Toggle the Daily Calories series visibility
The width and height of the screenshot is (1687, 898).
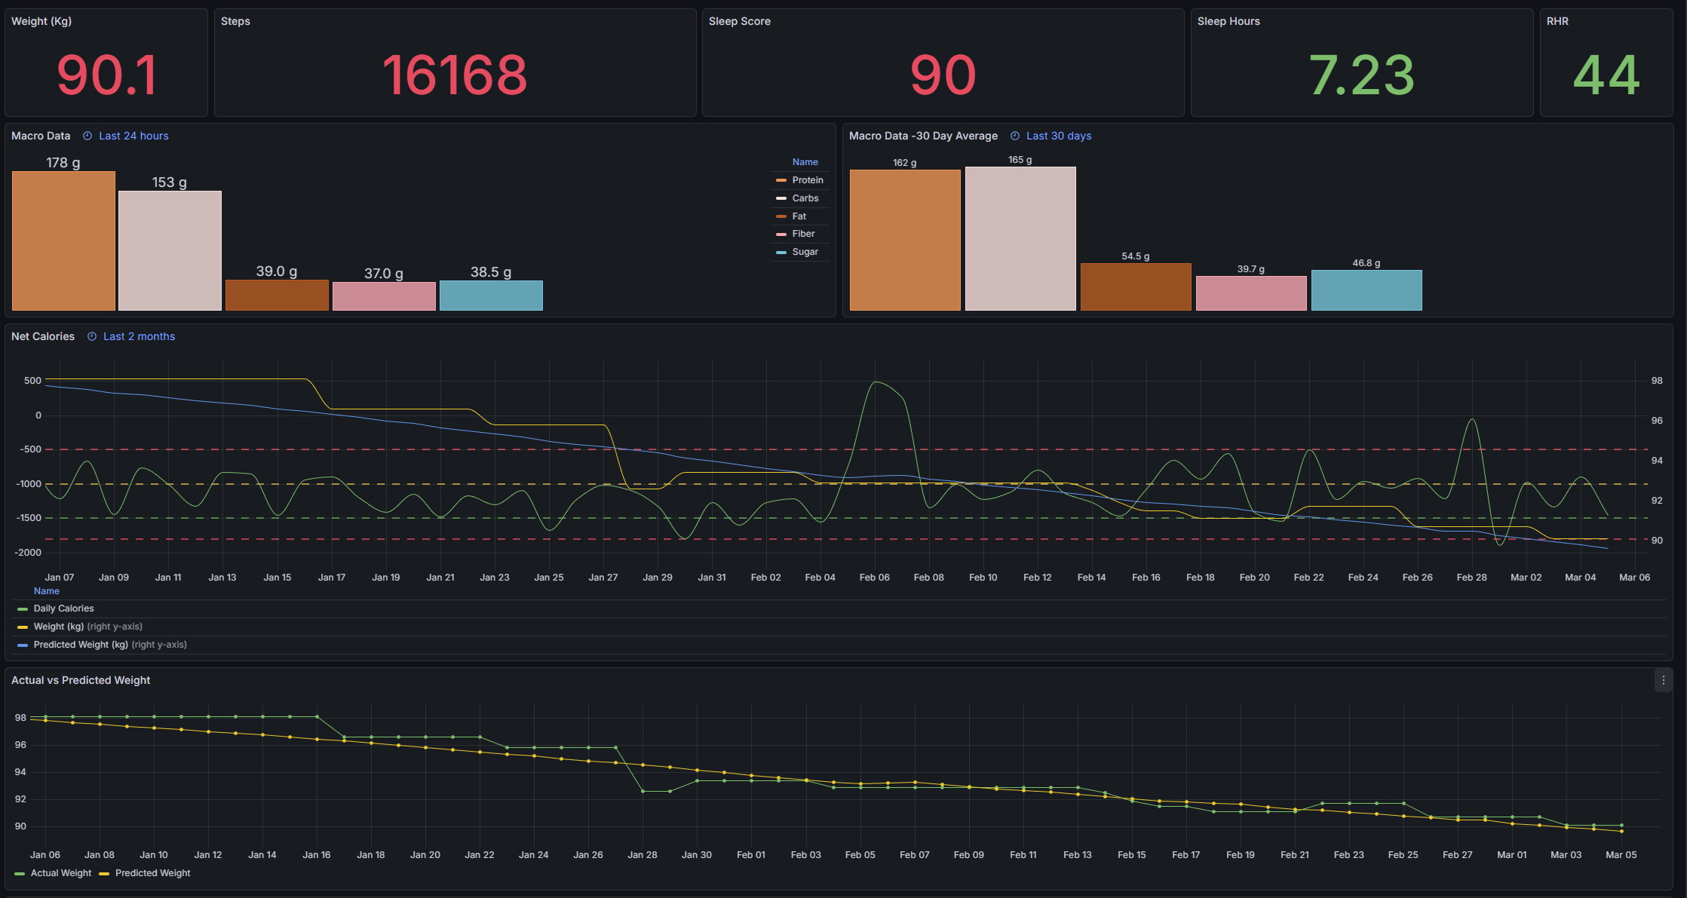pos(63,608)
